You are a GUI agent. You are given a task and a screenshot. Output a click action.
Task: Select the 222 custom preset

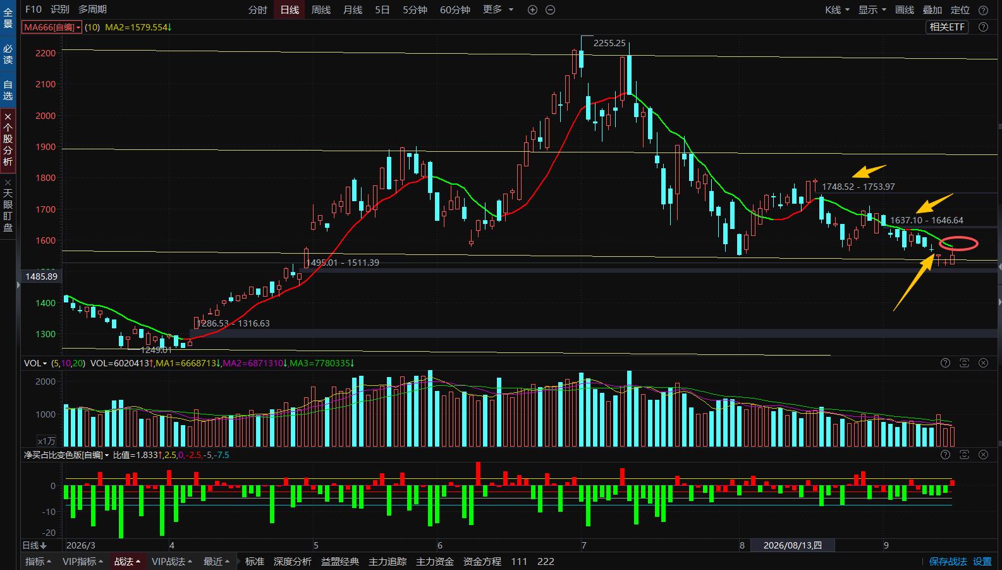point(546,562)
